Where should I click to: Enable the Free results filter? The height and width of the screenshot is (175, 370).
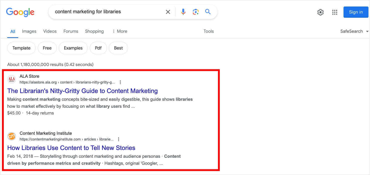coord(47,48)
